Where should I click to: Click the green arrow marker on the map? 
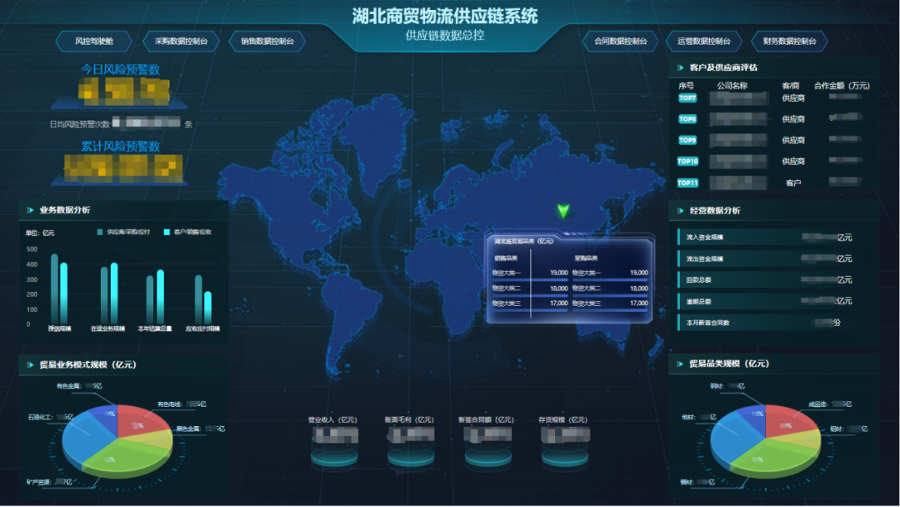click(x=563, y=211)
